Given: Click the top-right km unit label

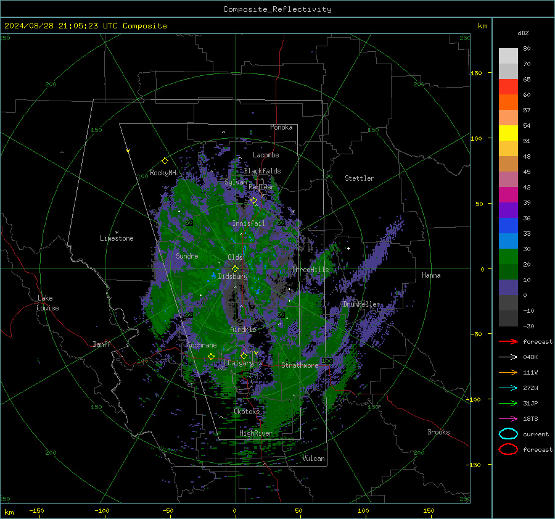Looking at the screenshot, I should pyautogui.click(x=482, y=26).
